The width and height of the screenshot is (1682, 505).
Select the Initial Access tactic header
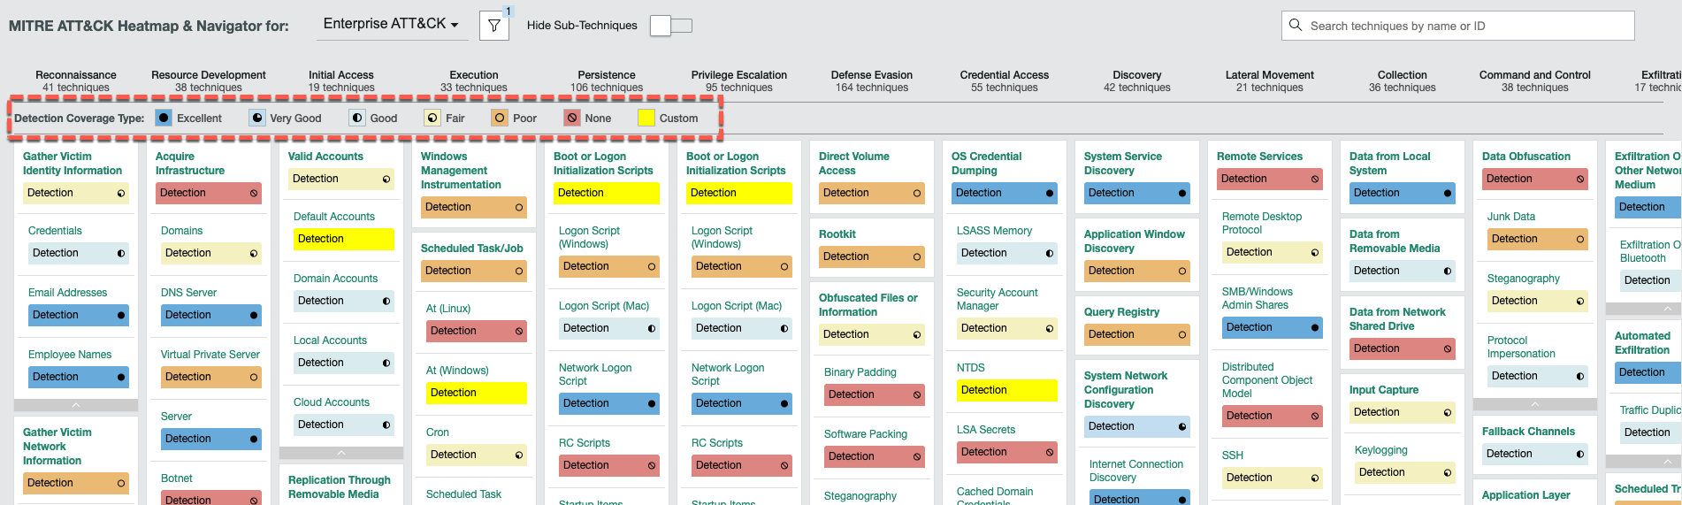coord(341,80)
